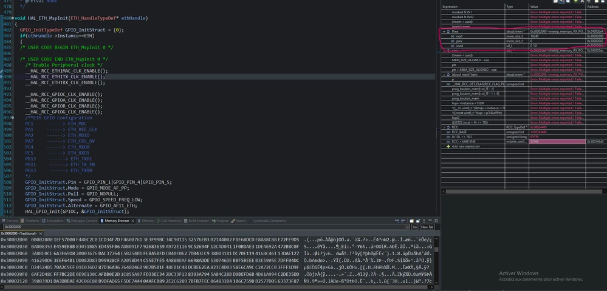Select the hspi->Instance->TXDR expression row

pyautogui.click(x=524, y=103)
